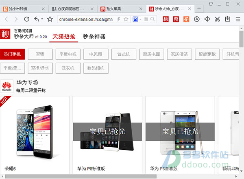This screenshot has height=179, width=244.
Task: Select the scissors screenshot tool
Action: (217, 19)
